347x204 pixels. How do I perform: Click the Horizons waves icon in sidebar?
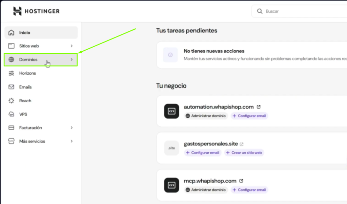12,73
